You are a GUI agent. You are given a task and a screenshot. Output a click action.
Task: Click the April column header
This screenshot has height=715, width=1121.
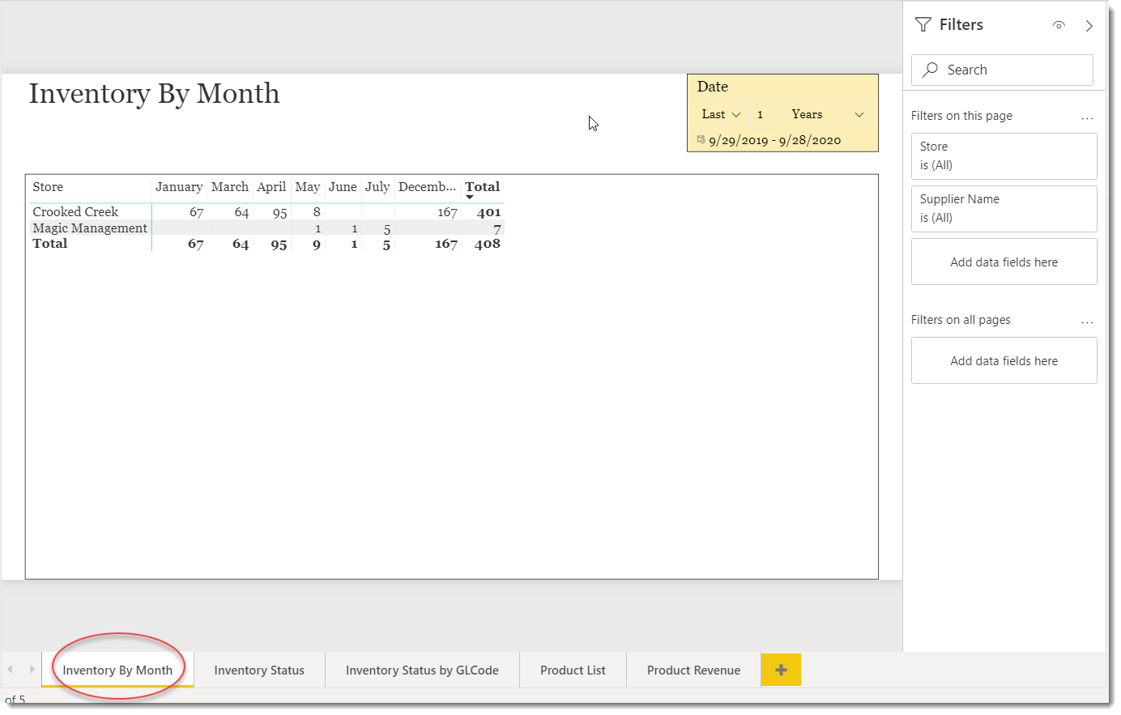pos(271,187)
